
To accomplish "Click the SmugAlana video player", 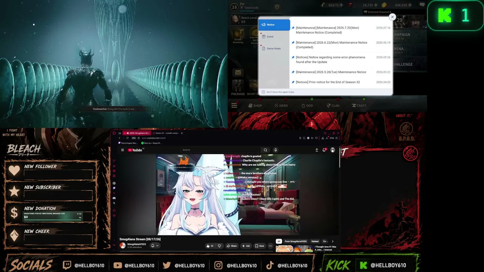I will (x=228, y=195).
